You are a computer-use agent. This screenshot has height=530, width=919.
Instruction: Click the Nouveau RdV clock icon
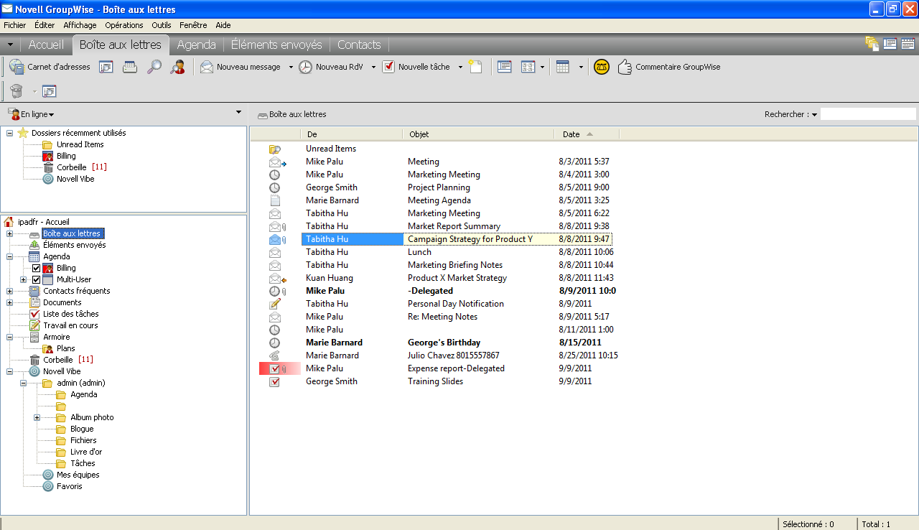pos(305,67)
